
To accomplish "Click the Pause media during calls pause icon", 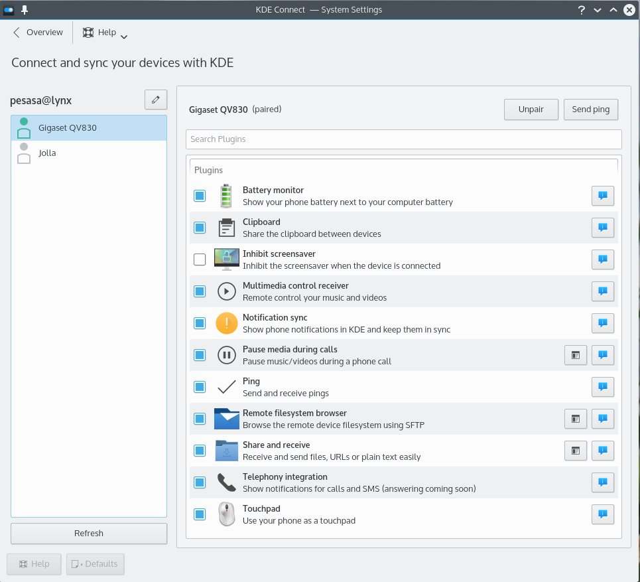I will (x=227, y=355).
